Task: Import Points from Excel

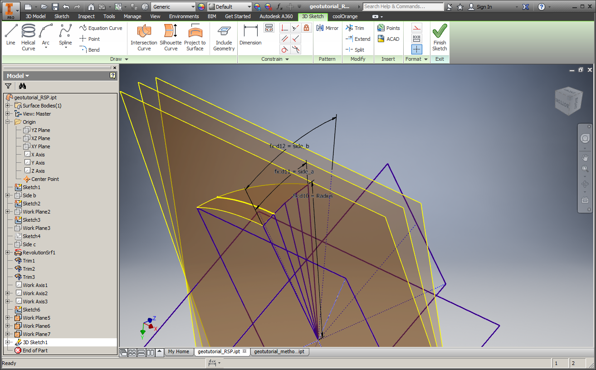Action: pyautogui.click(x=389, y=28)
